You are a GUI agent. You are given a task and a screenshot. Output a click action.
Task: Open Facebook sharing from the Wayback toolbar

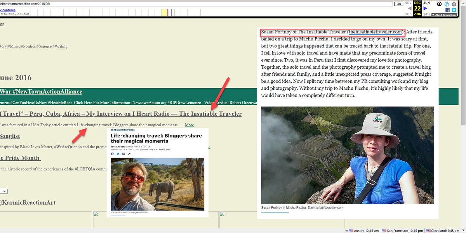tap(447, 10)
